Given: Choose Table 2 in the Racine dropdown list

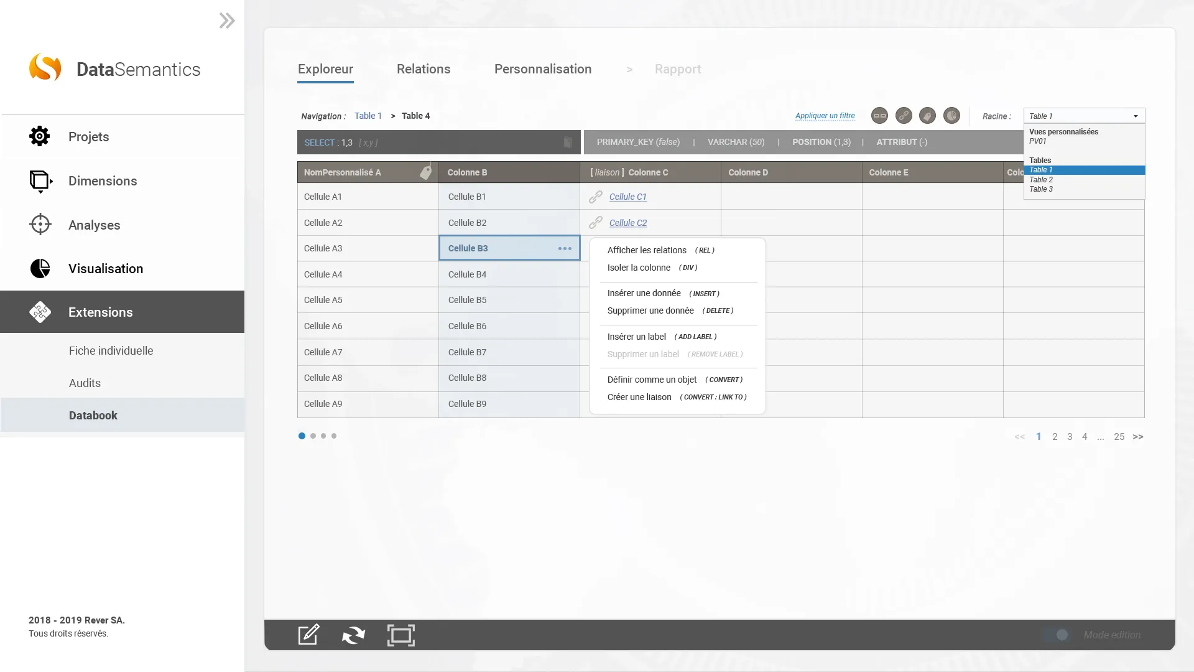Looking at the screenshot, I should click(1041, 180).
